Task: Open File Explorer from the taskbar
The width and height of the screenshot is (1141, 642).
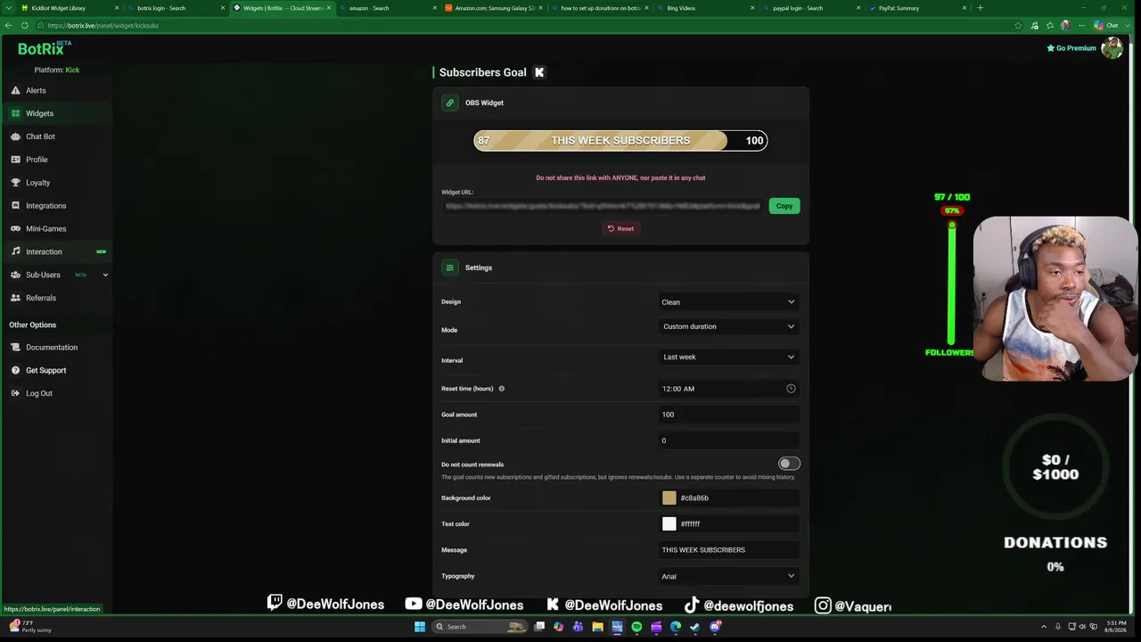Action: pyautogui.click(x=597, y=627)
